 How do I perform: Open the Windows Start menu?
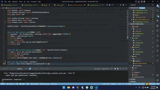click(x=64, y=87)
